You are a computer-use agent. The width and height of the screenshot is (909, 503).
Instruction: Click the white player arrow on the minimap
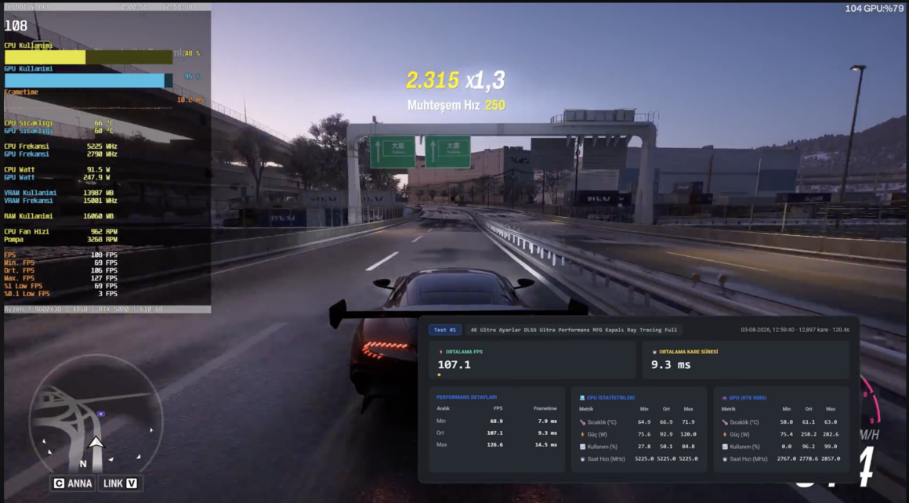pos(96,443)
